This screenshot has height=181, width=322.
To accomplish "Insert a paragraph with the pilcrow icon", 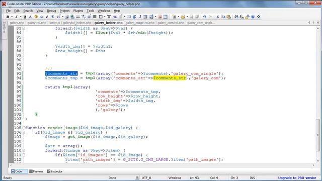I will click(52, 17).
